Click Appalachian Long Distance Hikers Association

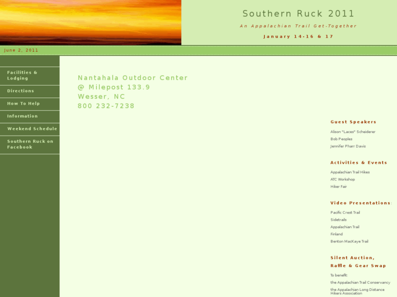pyautogui.click(x=357, y=292)
